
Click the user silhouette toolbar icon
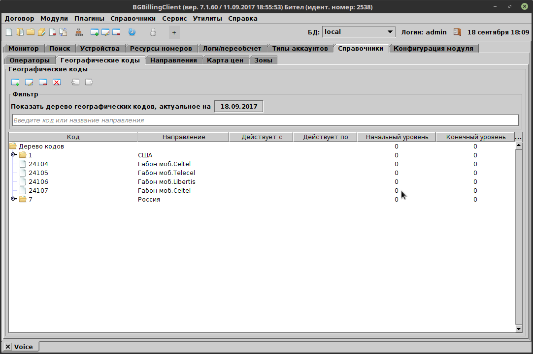153,31
